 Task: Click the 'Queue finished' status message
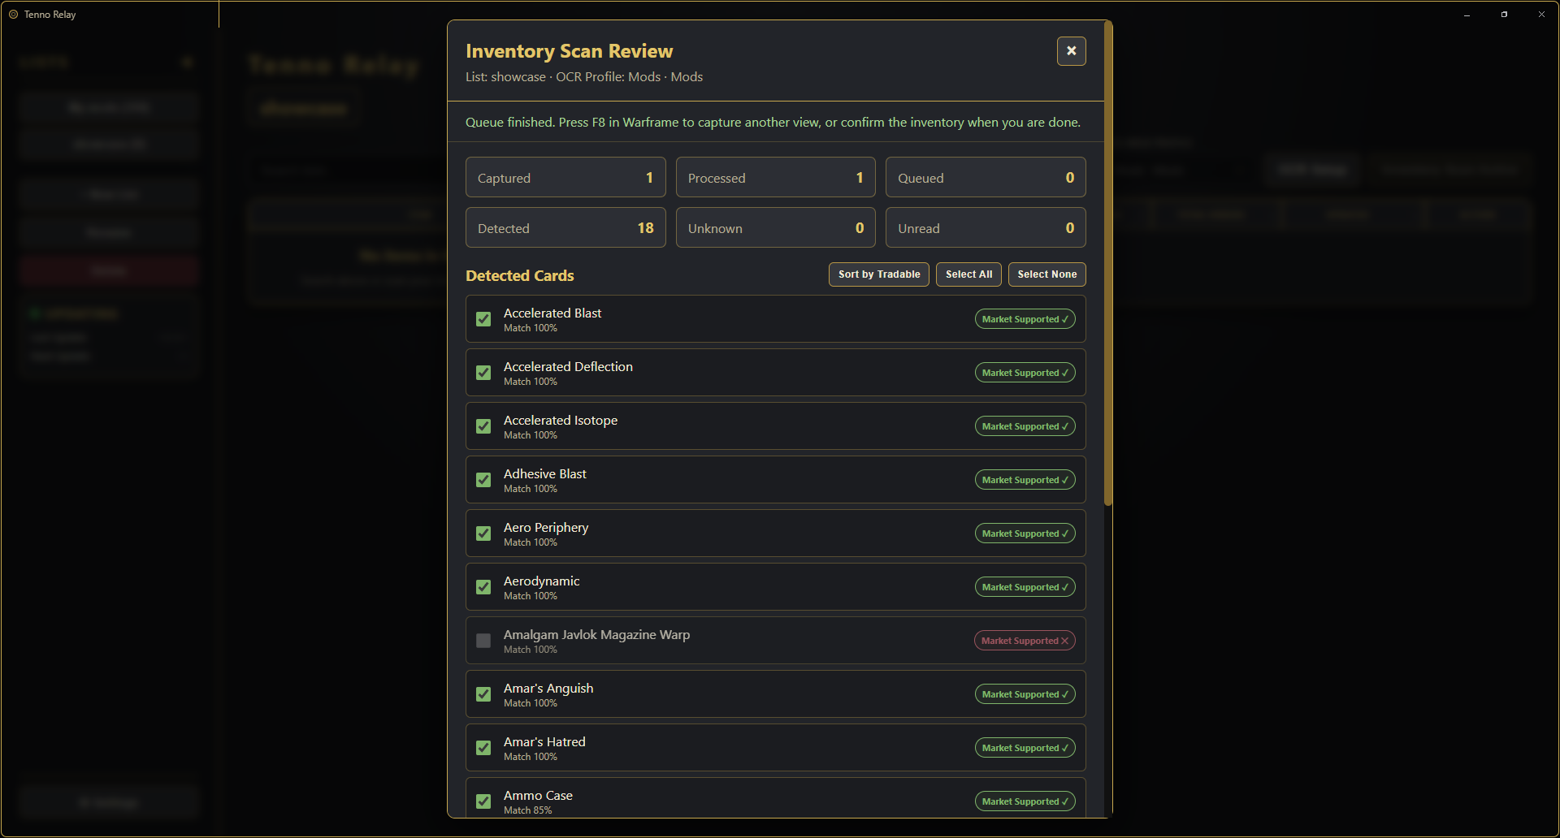coord(773,122)
